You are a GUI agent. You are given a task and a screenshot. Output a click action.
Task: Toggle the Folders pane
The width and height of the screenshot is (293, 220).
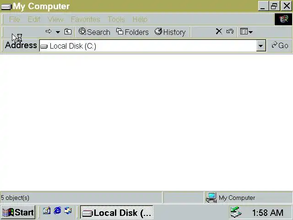[132, 32]
